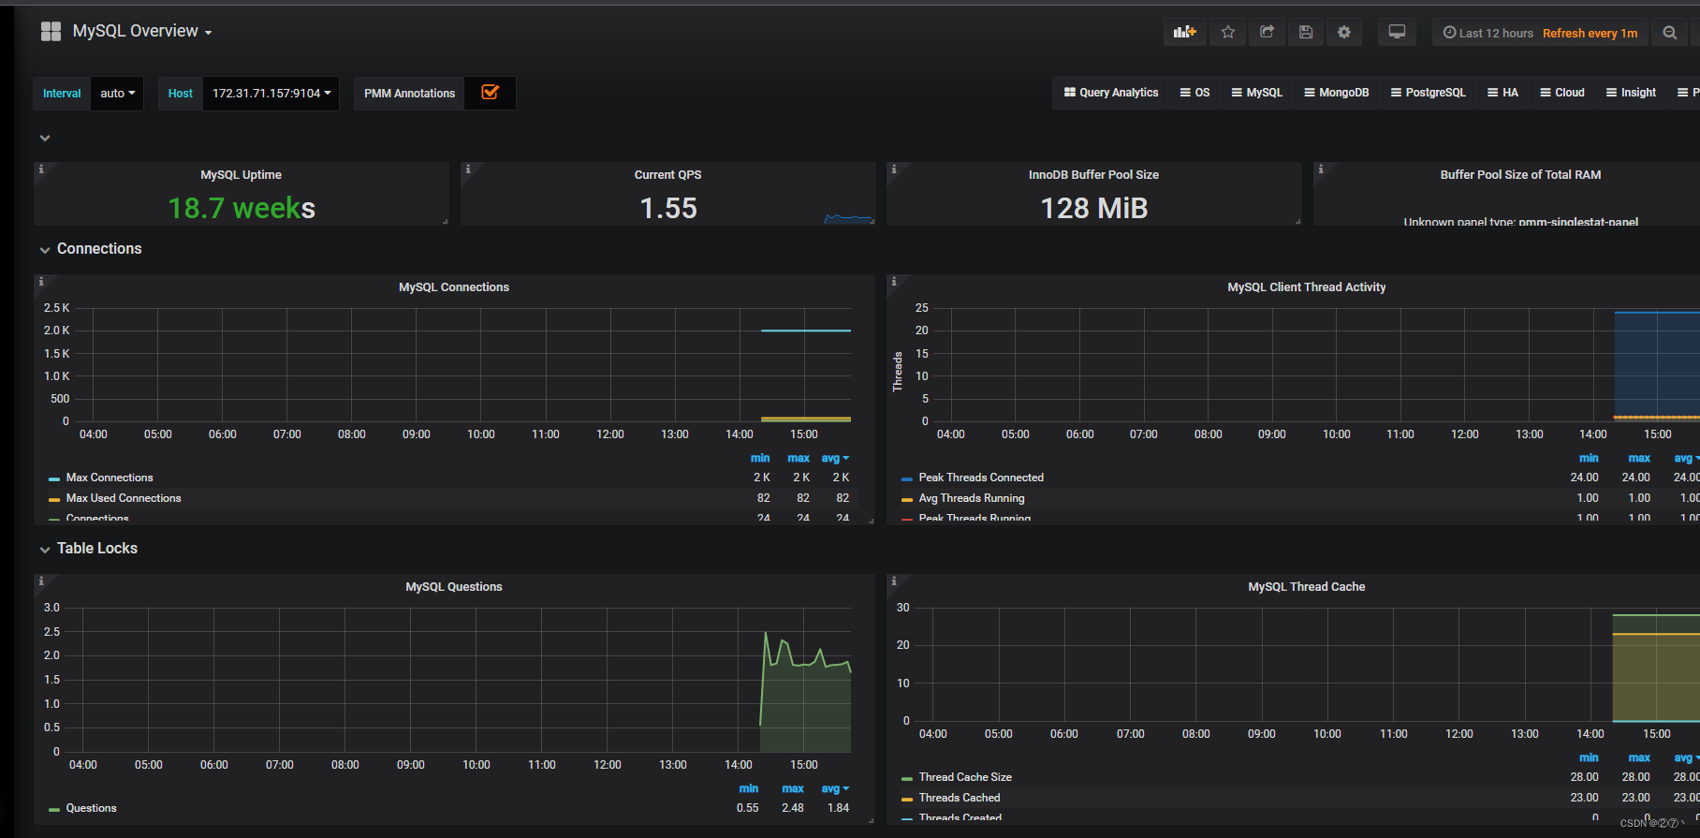Viewport: 1700px width, 838px height.
Task: Click the Add panel icon
Action: 1185,32
